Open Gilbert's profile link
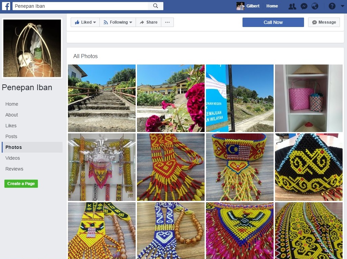Screen dimensions: 347x259 (253, 6)
